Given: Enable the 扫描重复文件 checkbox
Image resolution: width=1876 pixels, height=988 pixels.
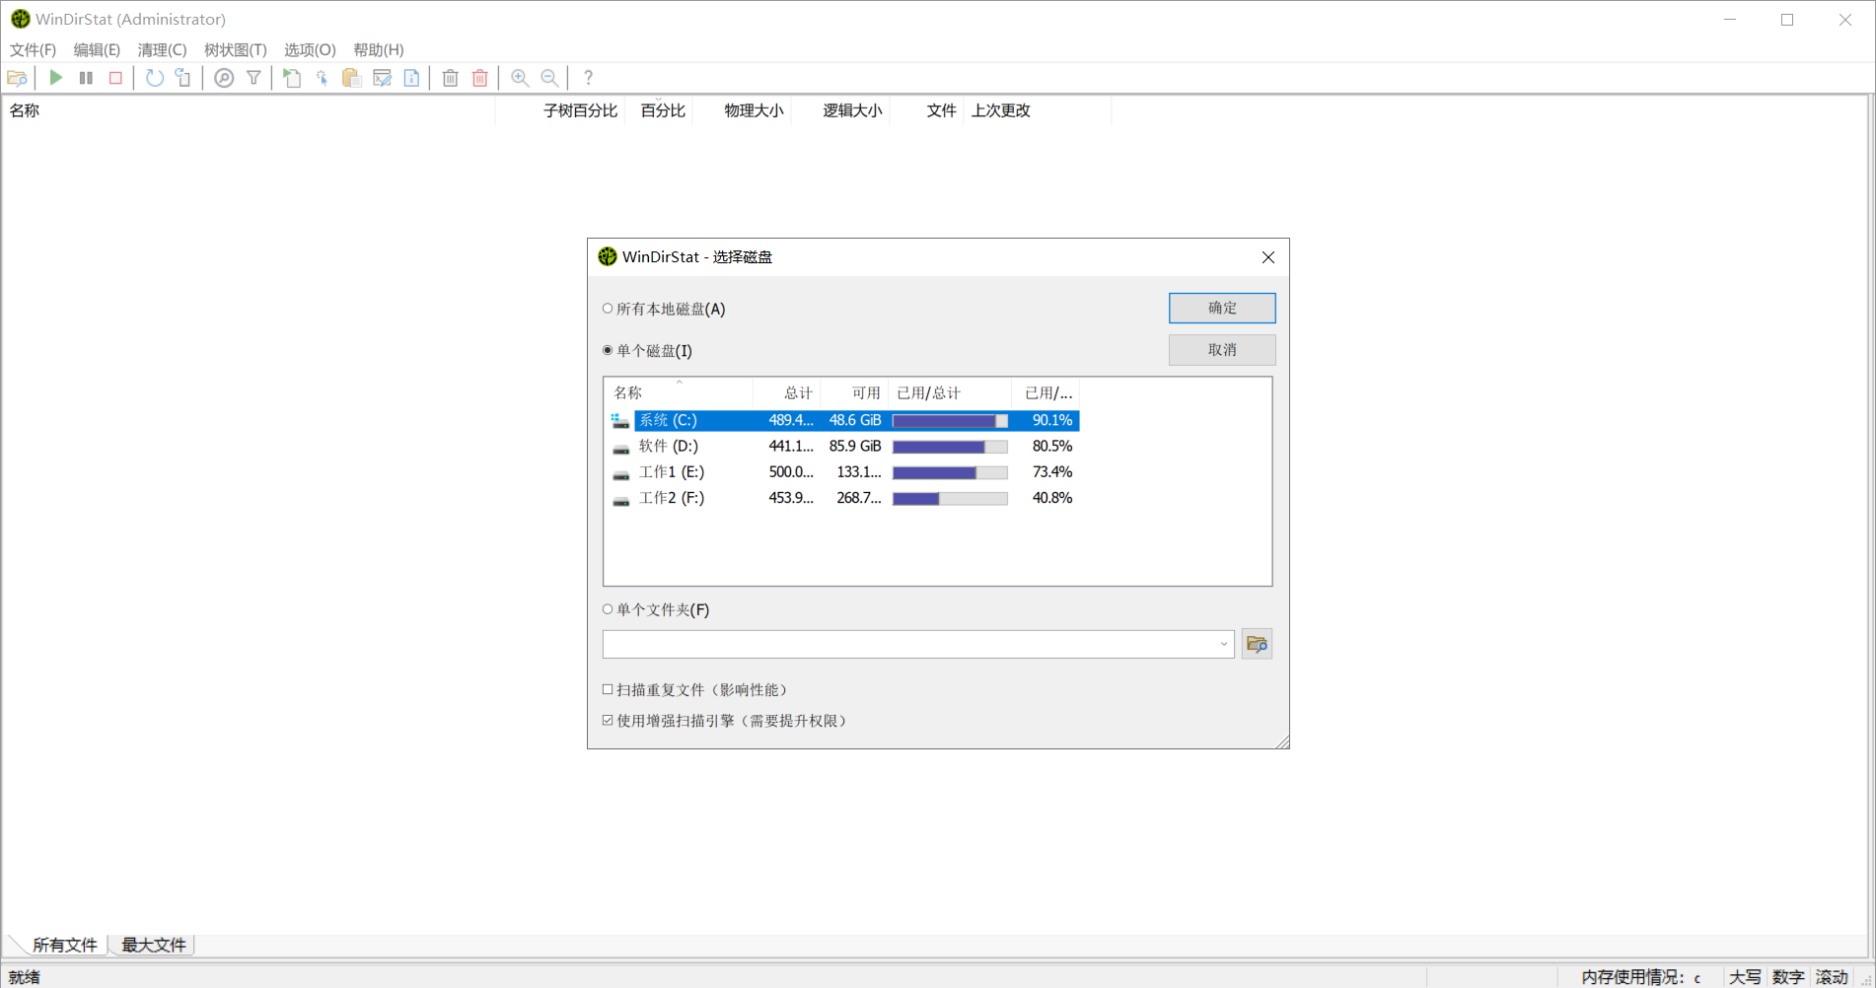Looking at the screenshot, I should point(607,688).
